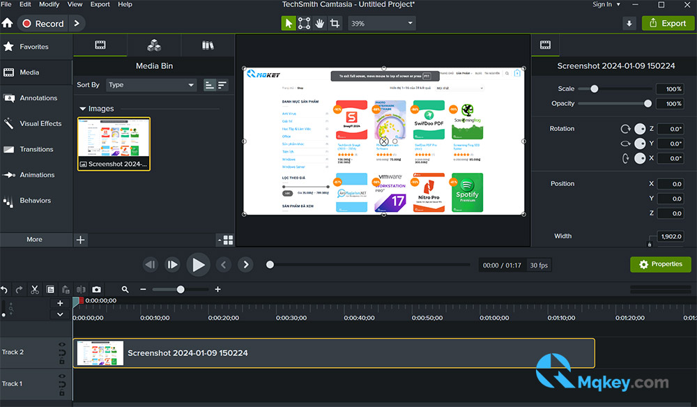This screenshot has height=407, width=697.
Task: Click the timeline magnifier zoom-to-fit icon
Action: (x=125, y=289)
